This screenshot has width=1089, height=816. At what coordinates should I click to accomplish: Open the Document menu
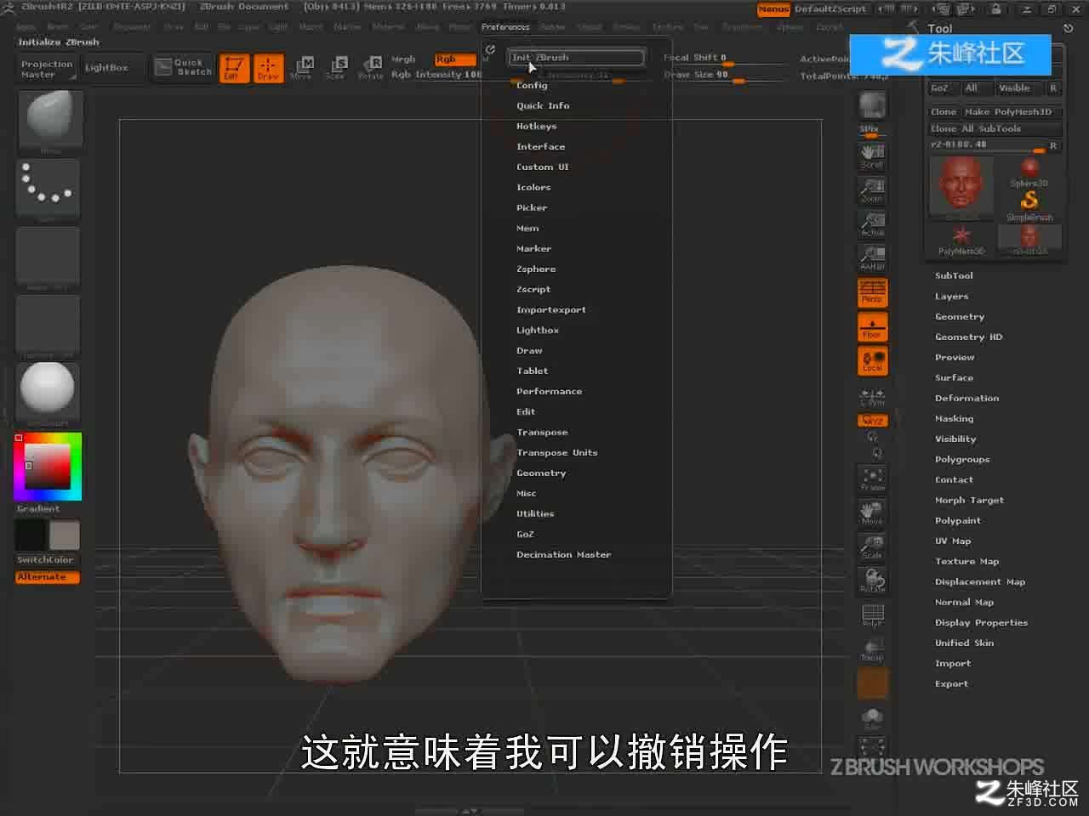(132, 27)
